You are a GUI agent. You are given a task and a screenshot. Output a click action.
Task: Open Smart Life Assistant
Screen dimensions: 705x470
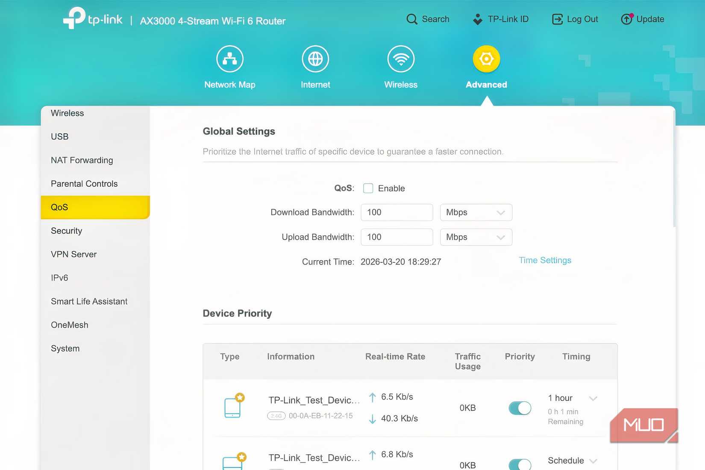95,301
